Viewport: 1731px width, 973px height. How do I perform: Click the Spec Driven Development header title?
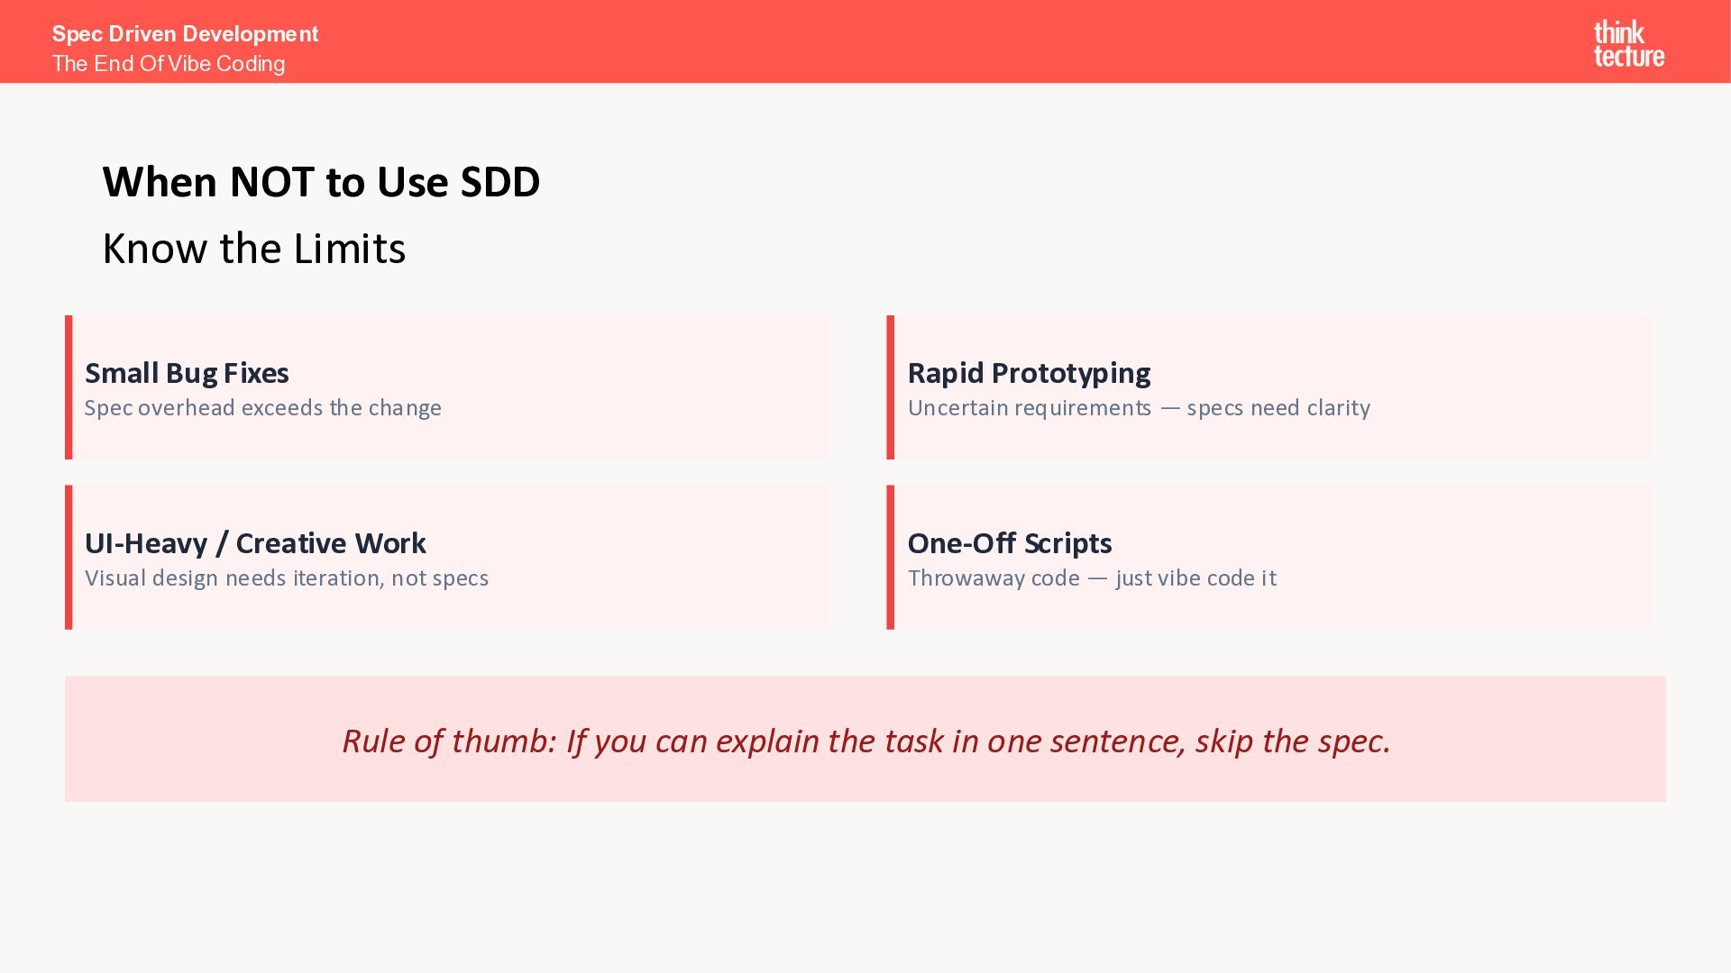pos(185,34)
